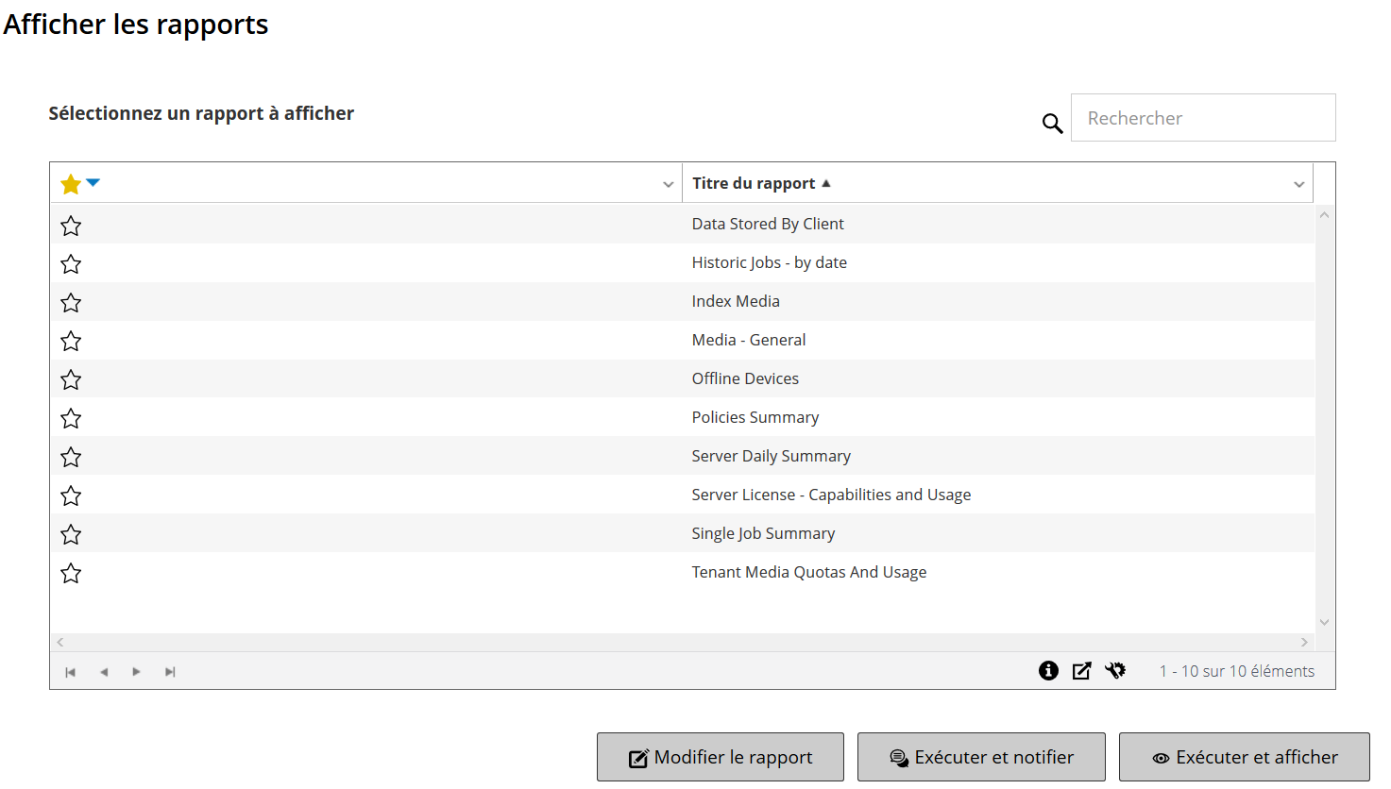Open grid settings wrench-gear icon
The height and width of the screenshot is (789, 1391).
[1115, 670]
